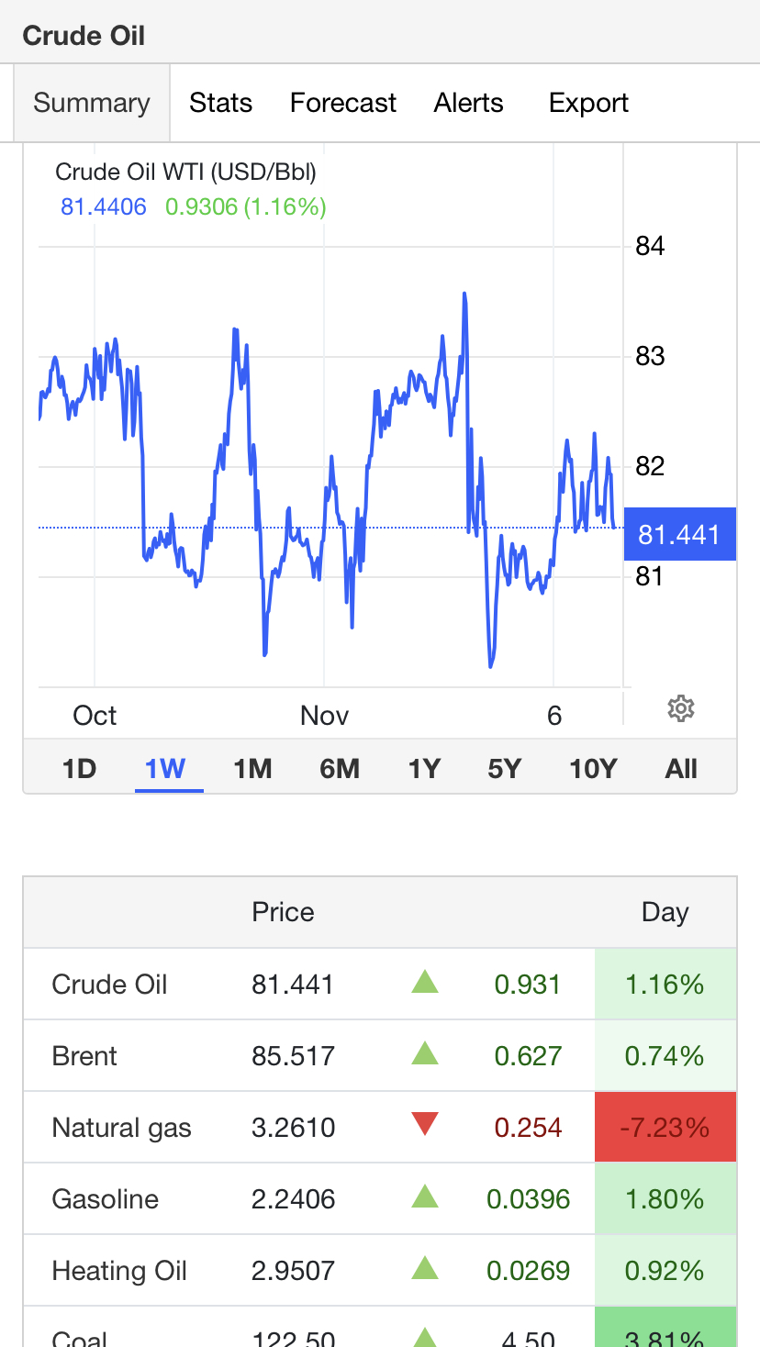This screenshot has width=760, height=1347.
Task: Click the Price column header
Action: pyautogui.click(x=283, y=912)
